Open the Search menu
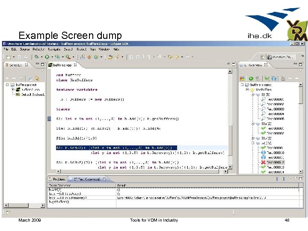 point(68,49)
